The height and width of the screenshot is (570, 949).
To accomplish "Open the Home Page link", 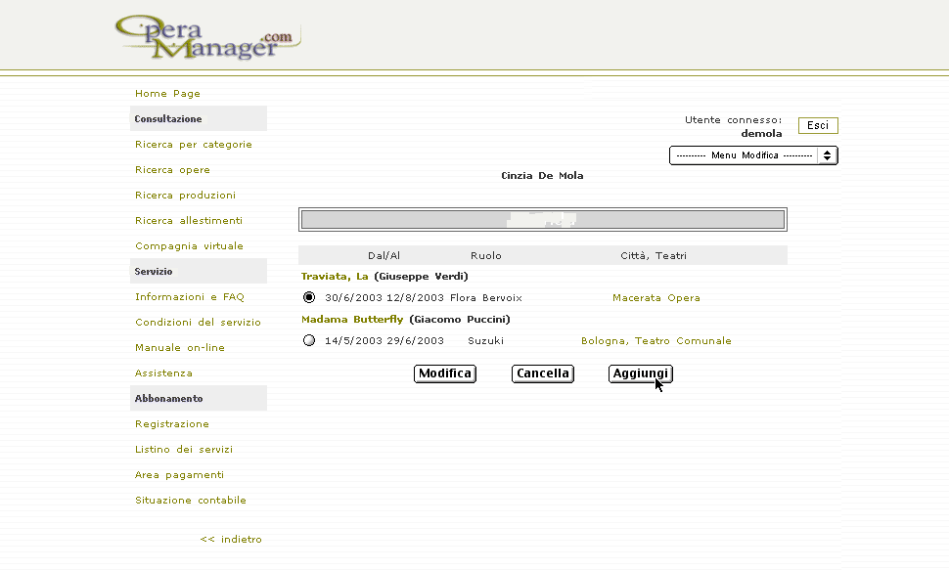I will coord(167,94).
